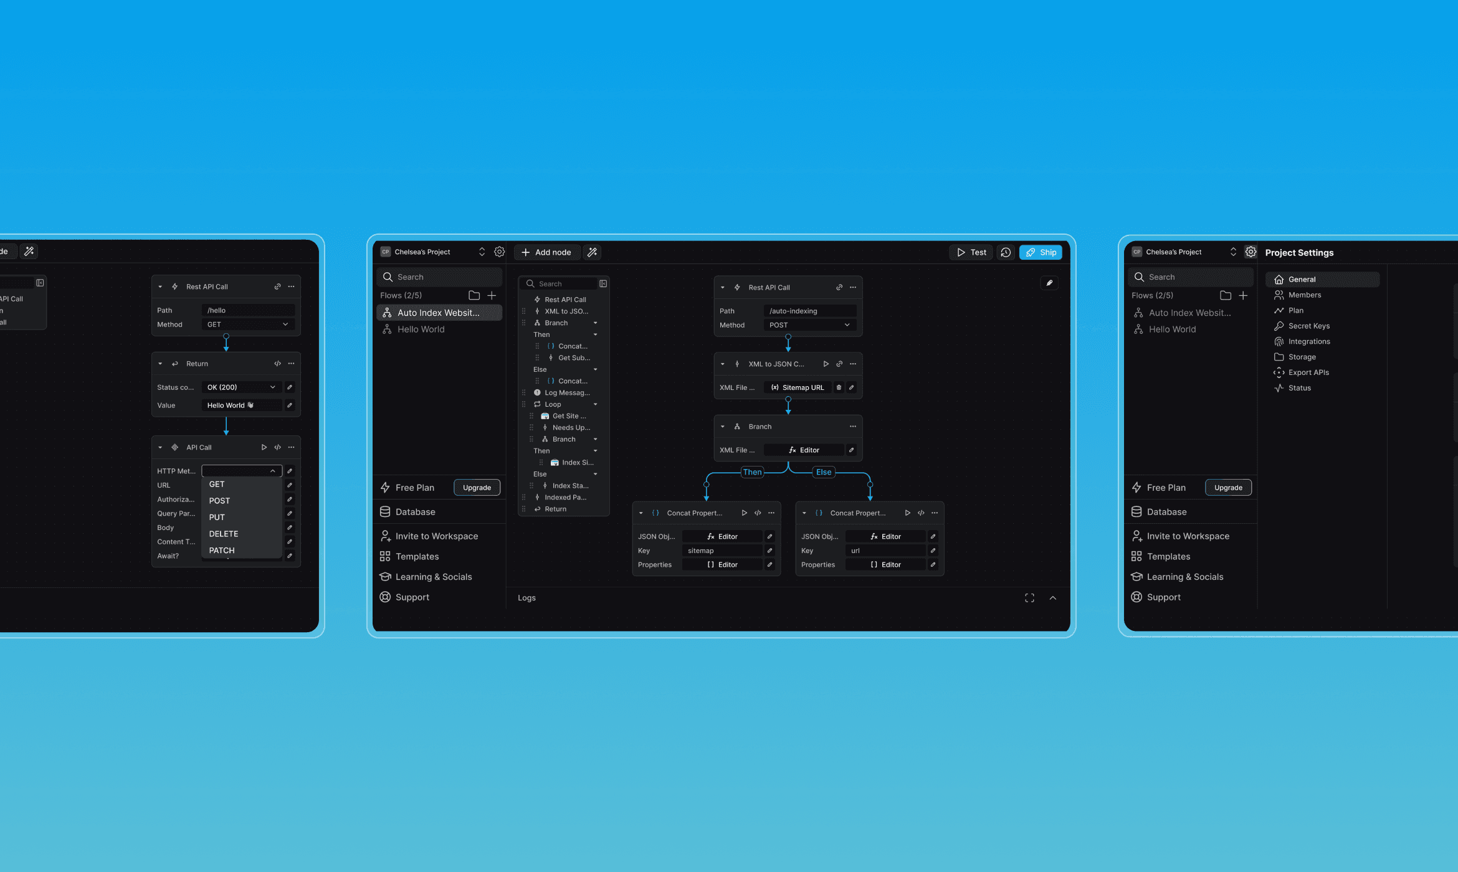
Task: Click the Test button
Action: [x=971, y=252]
